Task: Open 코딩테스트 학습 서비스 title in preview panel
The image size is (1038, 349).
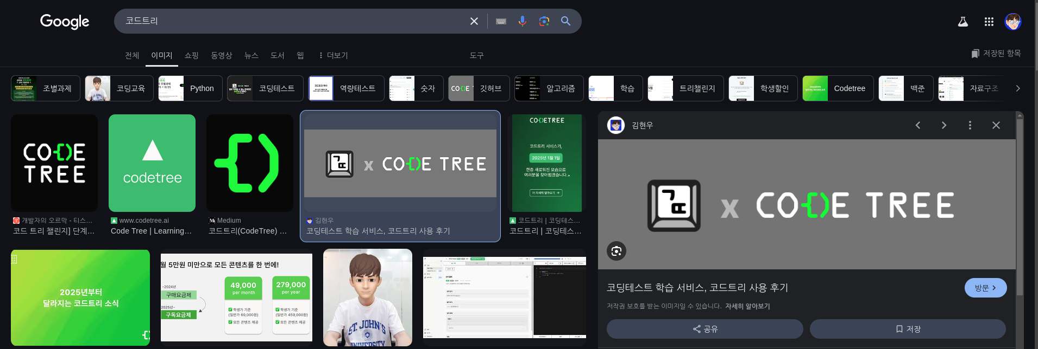Action: 697,288
